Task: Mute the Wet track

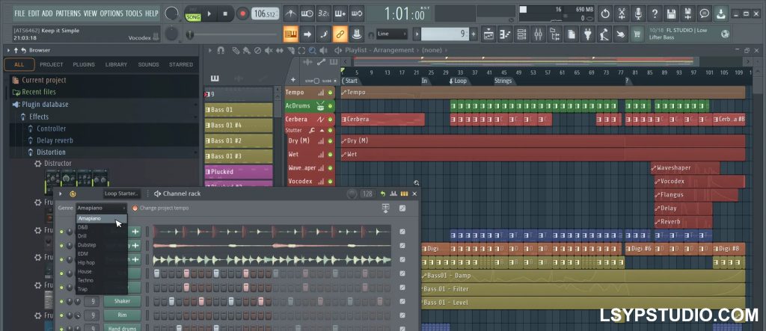Action: pos(330,154)
